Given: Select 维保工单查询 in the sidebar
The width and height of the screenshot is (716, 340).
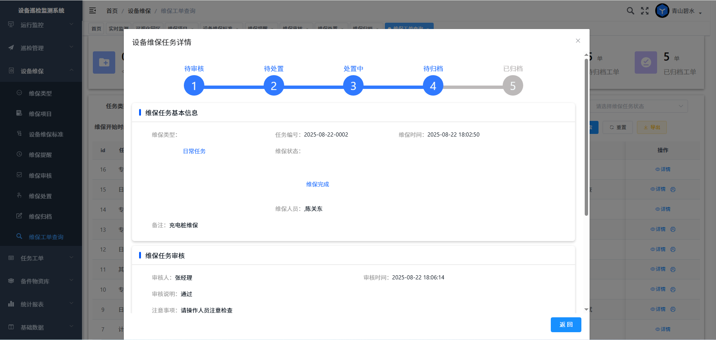Looking at the screenshot, I should pos(46,237).
